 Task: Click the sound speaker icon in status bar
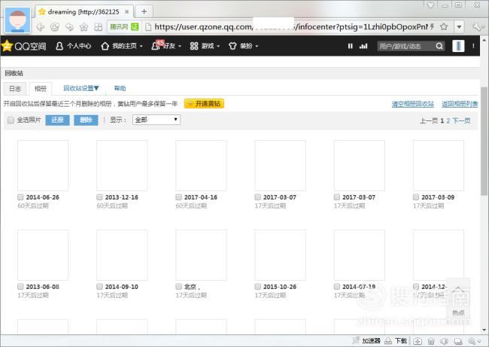pyautogui.click(x=444, y=341)
